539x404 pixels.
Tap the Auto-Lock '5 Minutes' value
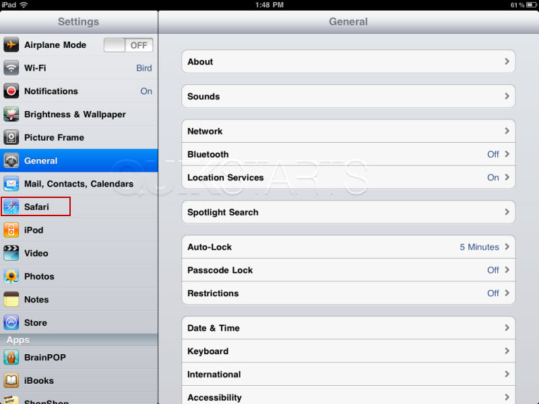[479, 247]
